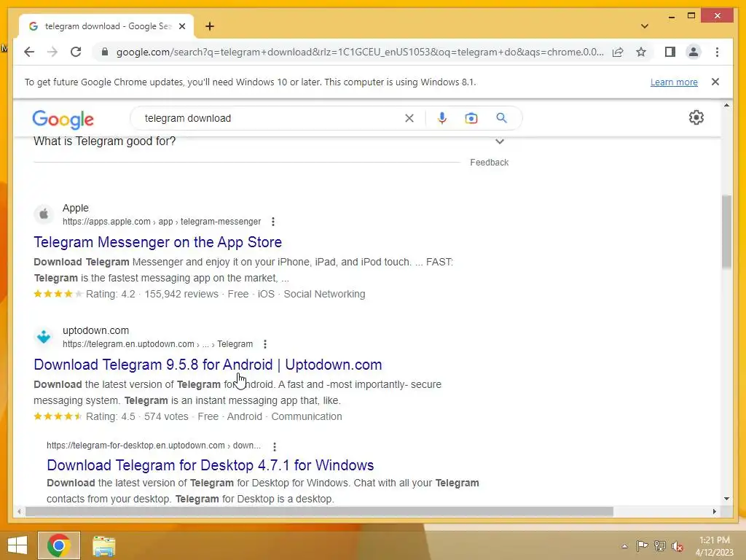Open Download Telegram 9.5.8 for Android link
This screenshot has width=746, height=560.
coord(208,365)
